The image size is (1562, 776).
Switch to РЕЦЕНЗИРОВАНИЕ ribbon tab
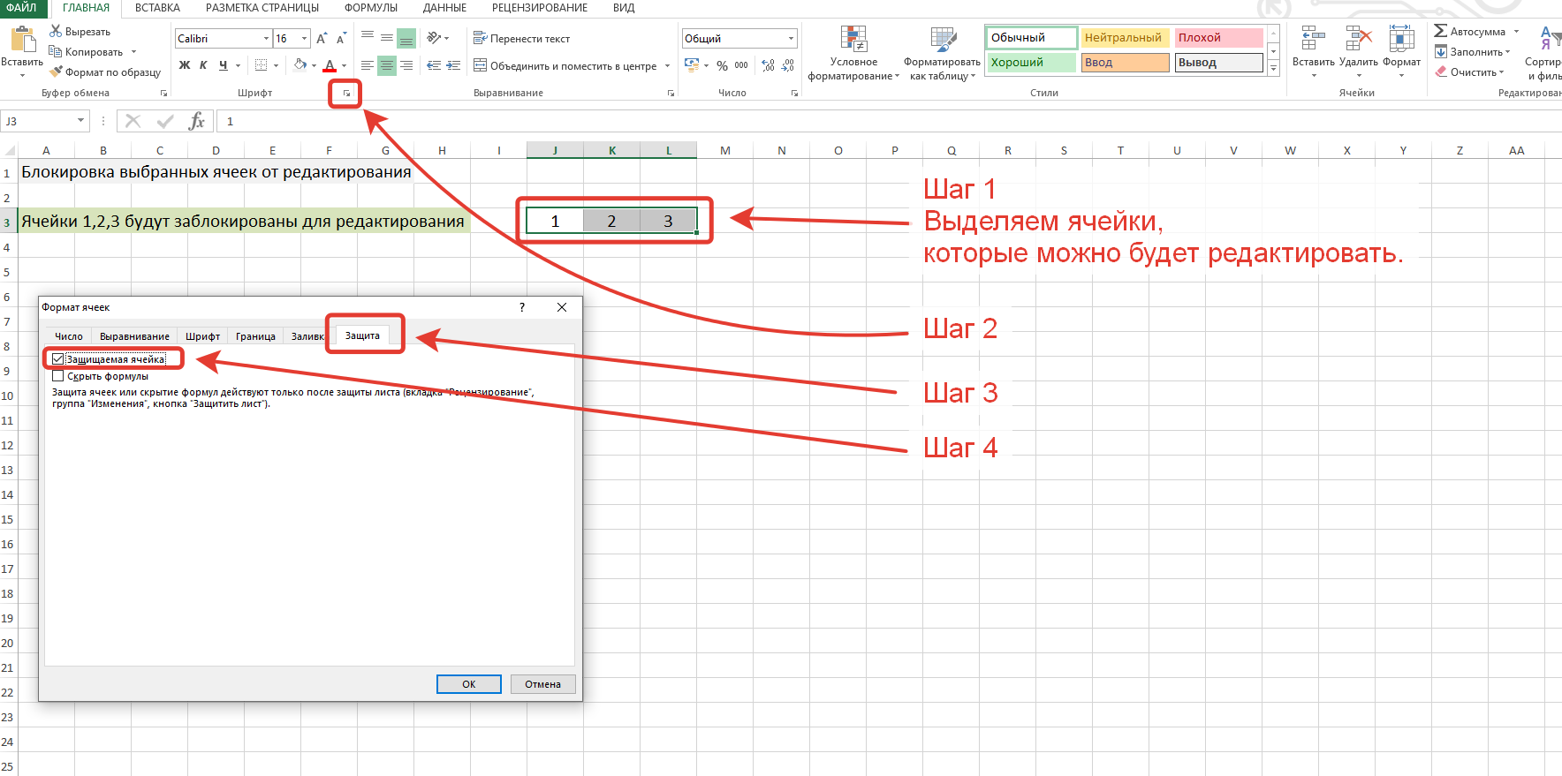click(540, 8)
